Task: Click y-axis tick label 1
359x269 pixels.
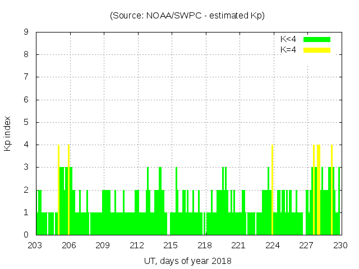Action: point(26,212)
